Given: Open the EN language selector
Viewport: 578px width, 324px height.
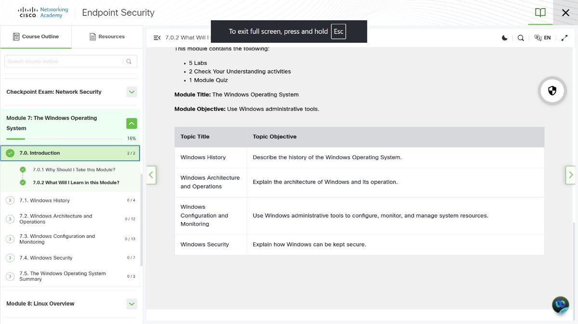Looking at the screenshot, I should click(x=542, y=38).
